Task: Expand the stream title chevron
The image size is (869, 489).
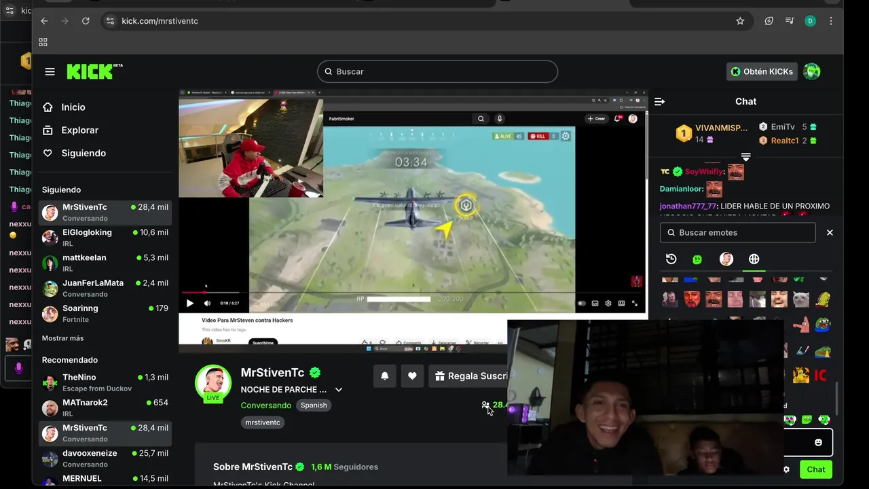Action: pos(339,390)
